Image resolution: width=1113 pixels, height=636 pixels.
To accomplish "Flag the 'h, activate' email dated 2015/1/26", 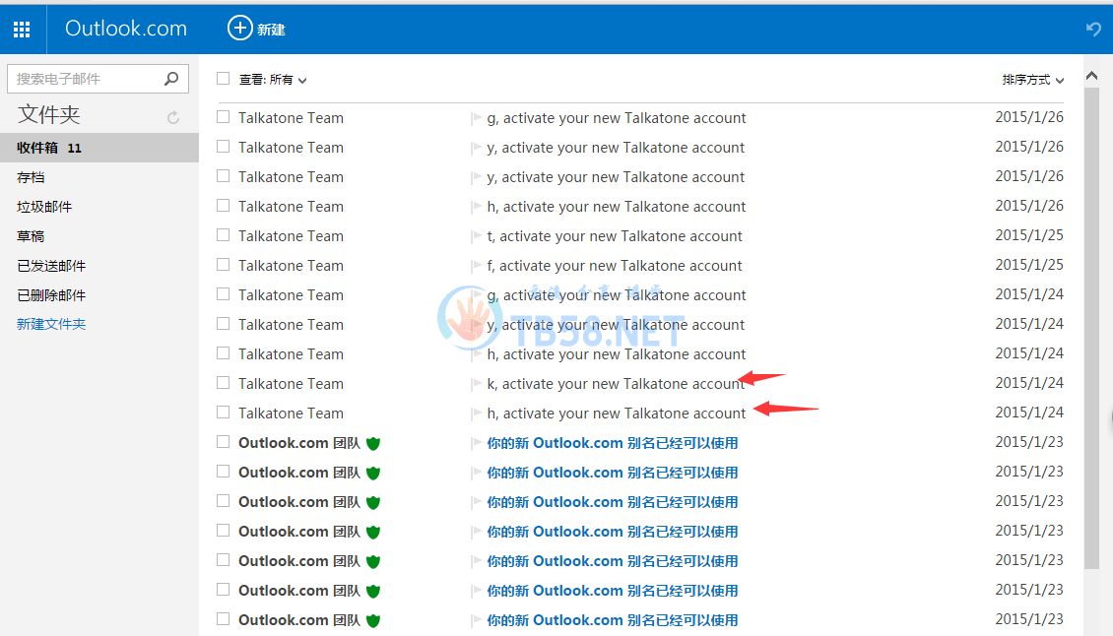I will click(477, 208).
